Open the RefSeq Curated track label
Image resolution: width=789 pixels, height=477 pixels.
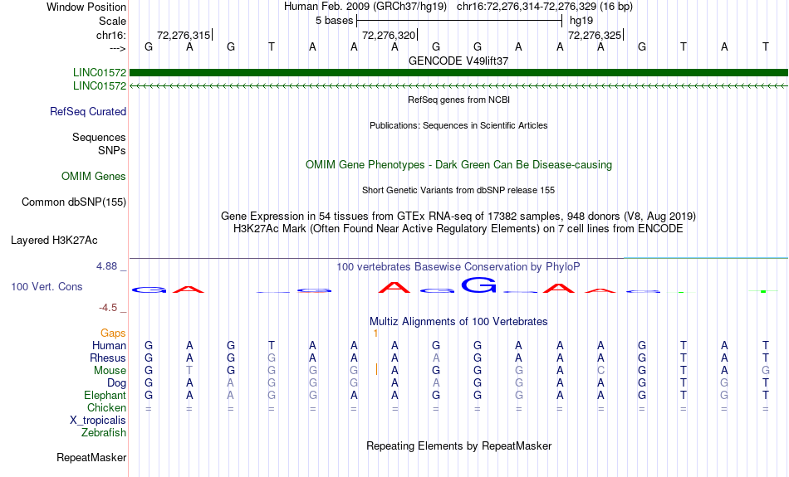pyautogui.click(x=88, y=112)
